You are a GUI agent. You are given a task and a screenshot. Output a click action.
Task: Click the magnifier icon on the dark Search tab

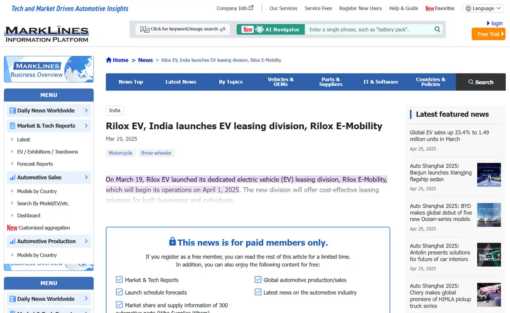(471, 82)
